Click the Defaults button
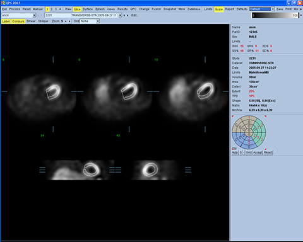 pos(242,9)
